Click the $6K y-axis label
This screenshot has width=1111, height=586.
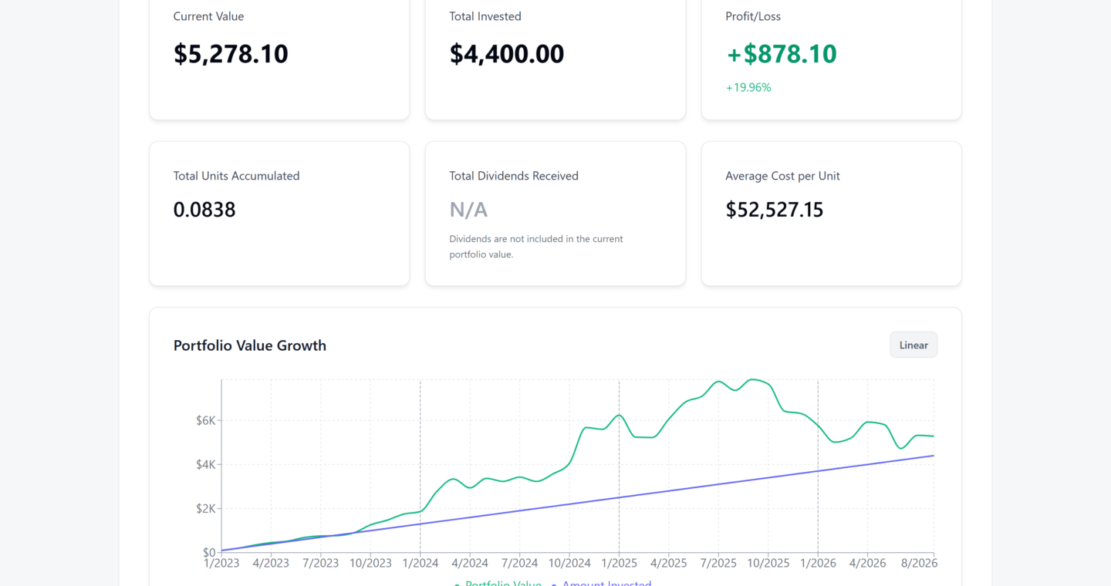click(x=205, y=420)
